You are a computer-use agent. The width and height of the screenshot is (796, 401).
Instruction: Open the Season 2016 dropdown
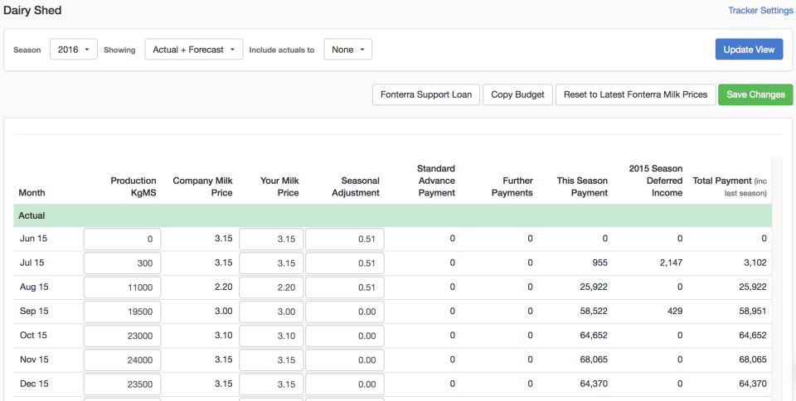pyautogui.click(x=74, y=50)
